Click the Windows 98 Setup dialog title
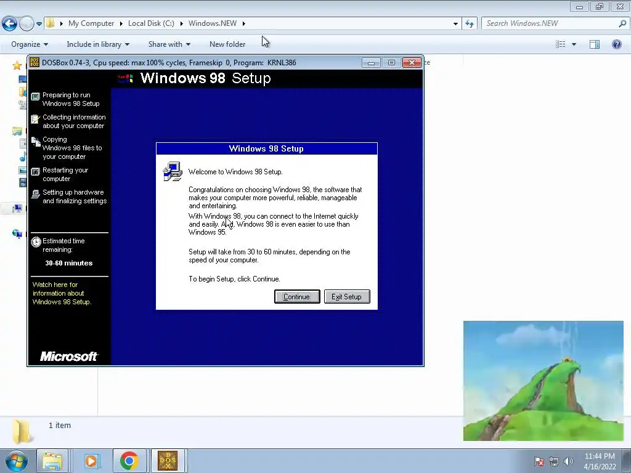The width and height of the screenshot is (631, 473). pyautogui.click(x=266, y=149)
